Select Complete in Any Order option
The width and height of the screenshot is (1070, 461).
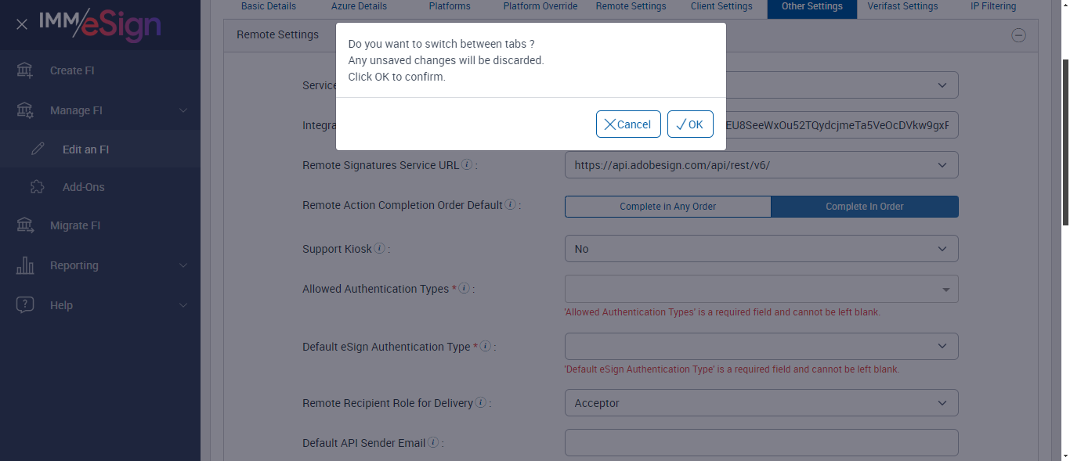[x=667, y=207]
